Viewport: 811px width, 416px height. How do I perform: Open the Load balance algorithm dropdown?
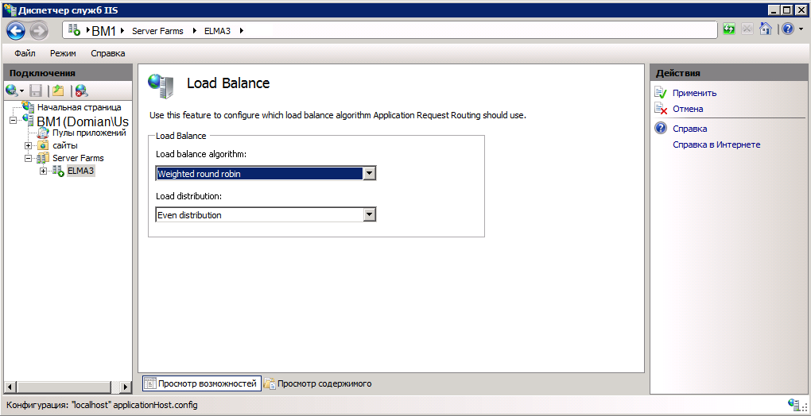[368, 174]
